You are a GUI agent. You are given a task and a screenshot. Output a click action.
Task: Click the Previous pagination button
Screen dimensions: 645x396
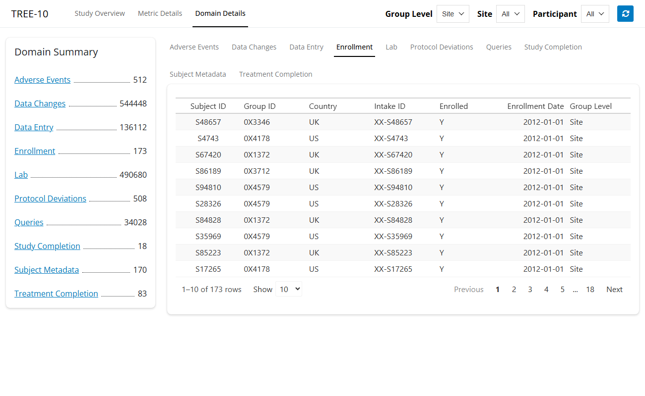click(x=469, y=290)
